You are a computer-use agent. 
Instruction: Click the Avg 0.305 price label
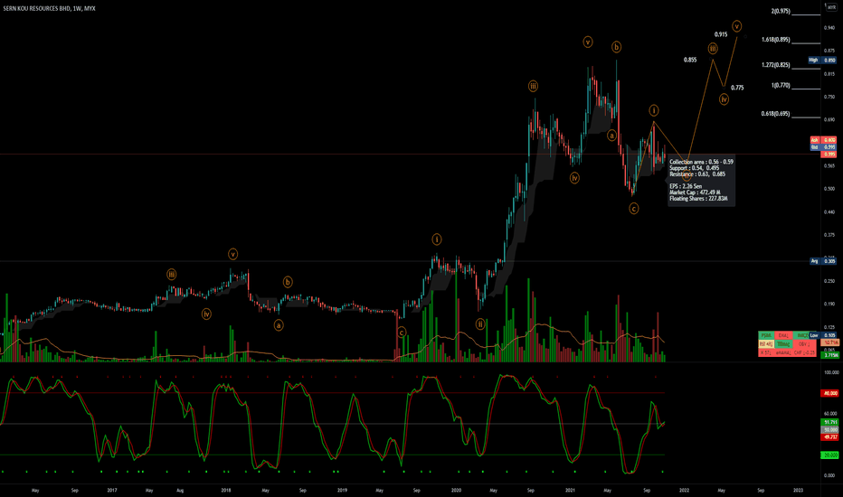coord(824,261)
